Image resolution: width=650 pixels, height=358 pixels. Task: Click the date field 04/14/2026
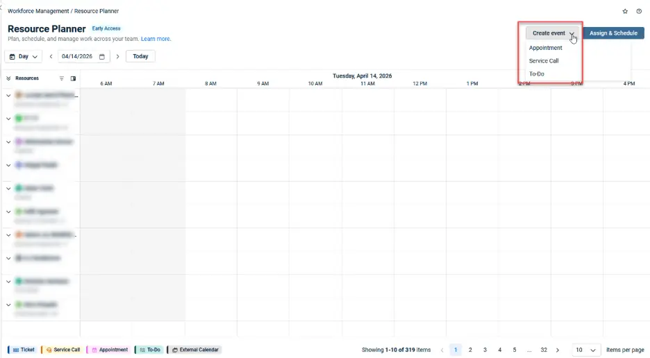[x=84, y=56]
